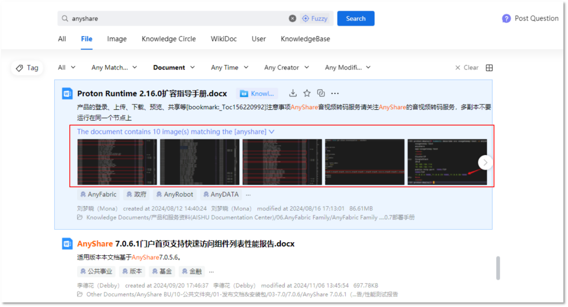Open the Any Match dropdown
The height and width of the screenshot is (307, 568).
click(114, 67)
